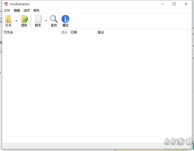Sort by the 文件名 column header
This screenshot has height=151, width=194.
[25, 32]
